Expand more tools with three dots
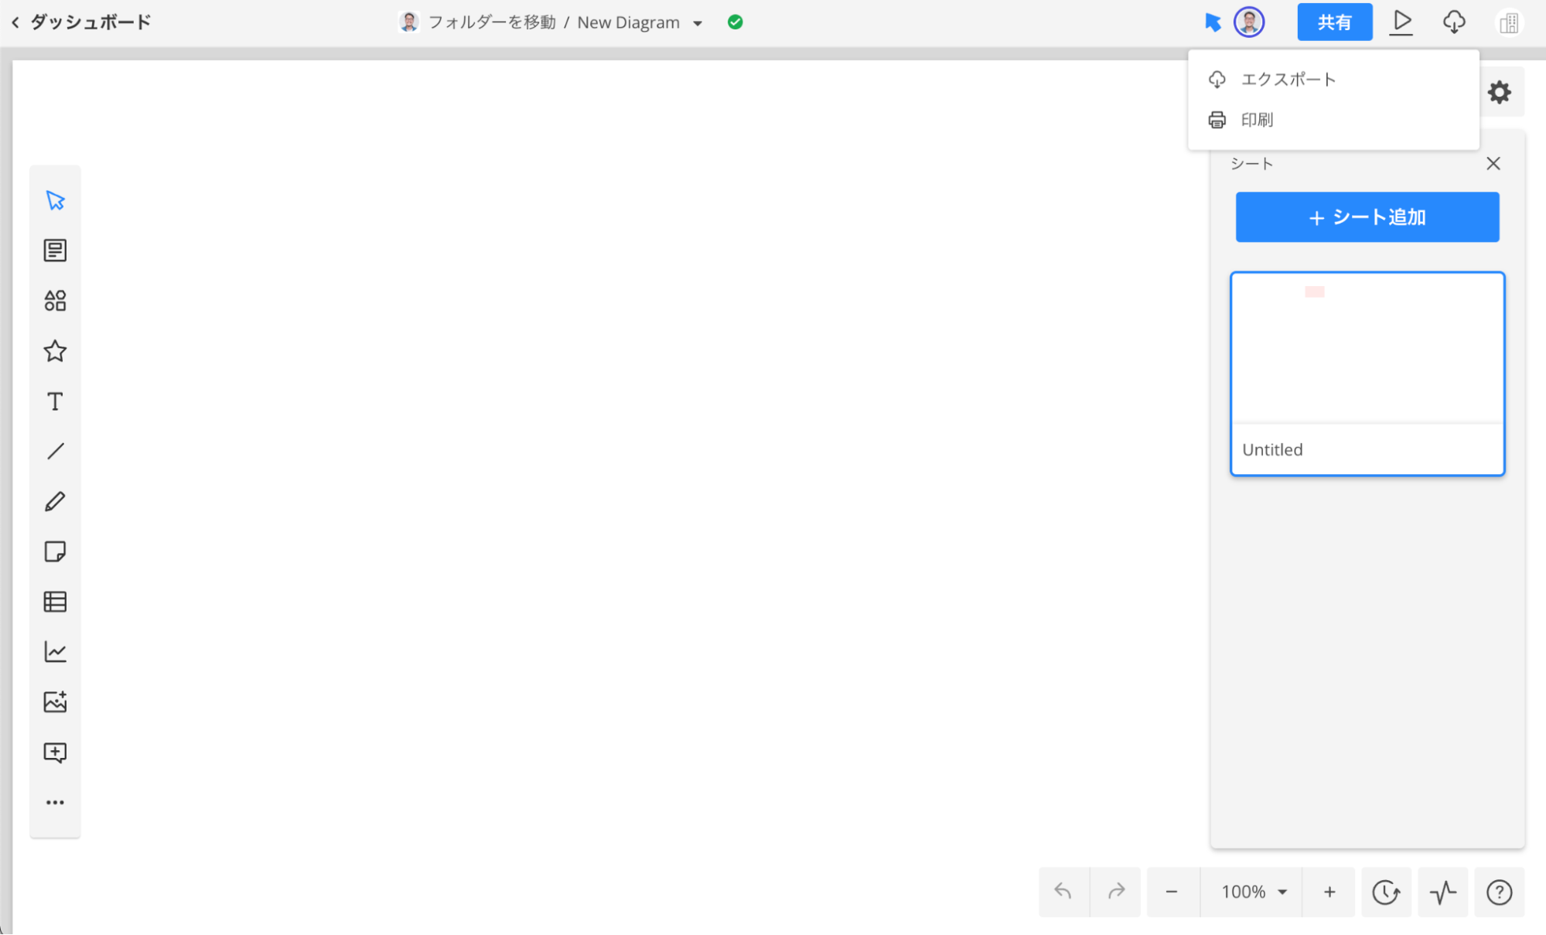Viewport: 1546px width, 935px height. point(55,803)
